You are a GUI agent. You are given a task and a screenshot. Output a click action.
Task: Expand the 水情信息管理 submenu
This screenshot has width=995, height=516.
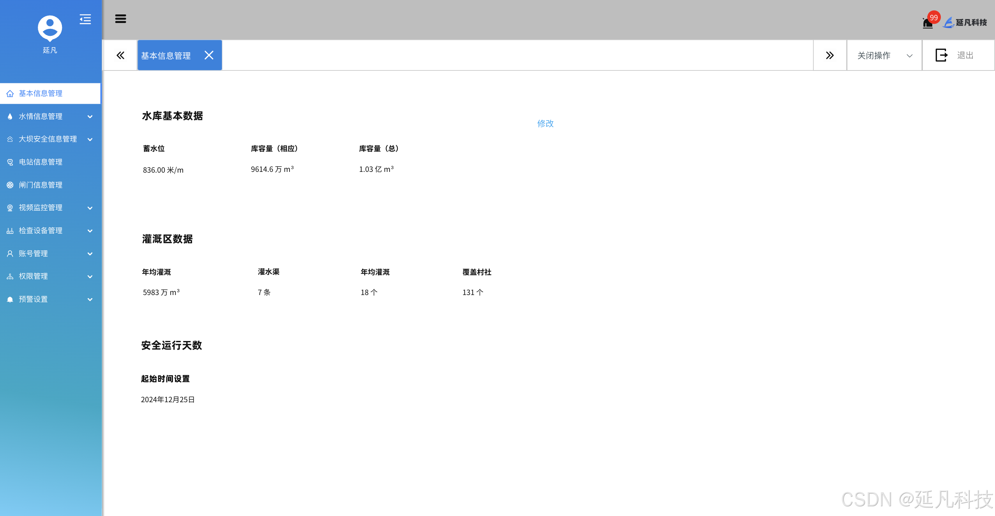click(41, 117)
